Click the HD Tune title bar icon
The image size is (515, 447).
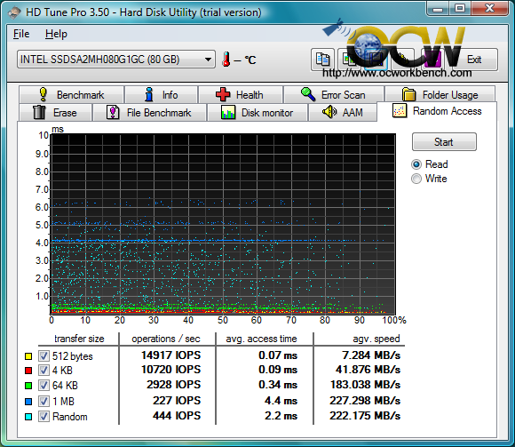coord(14,12)
